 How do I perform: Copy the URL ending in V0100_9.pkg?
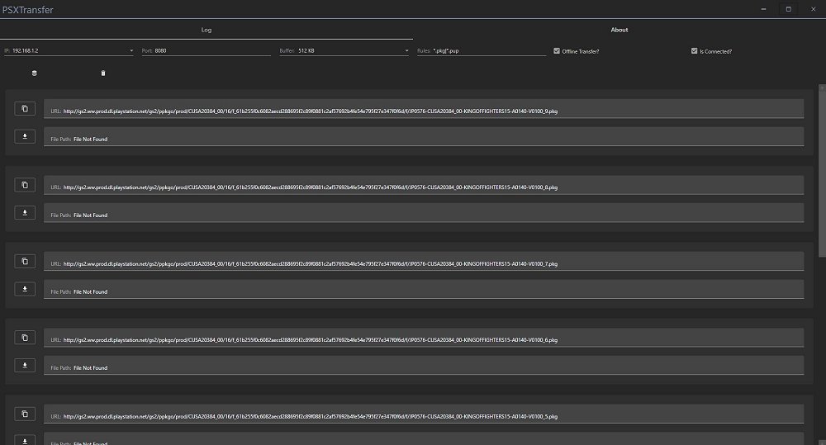(25, 108)
